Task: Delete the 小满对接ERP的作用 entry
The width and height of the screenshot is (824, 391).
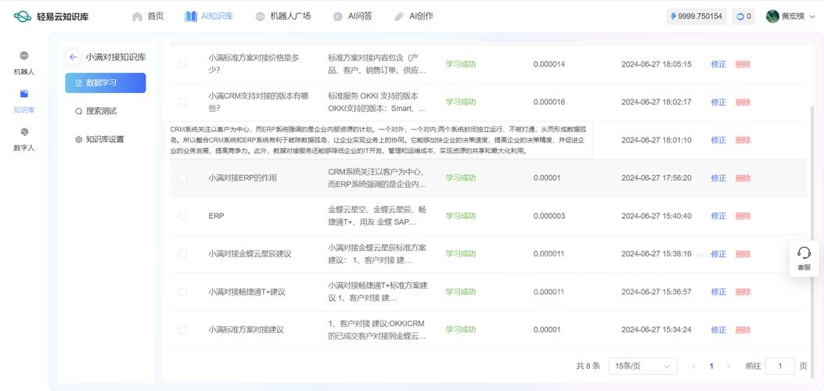Action: point(743,178)
